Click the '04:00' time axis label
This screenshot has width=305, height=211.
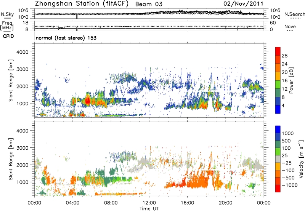point(72,203)
